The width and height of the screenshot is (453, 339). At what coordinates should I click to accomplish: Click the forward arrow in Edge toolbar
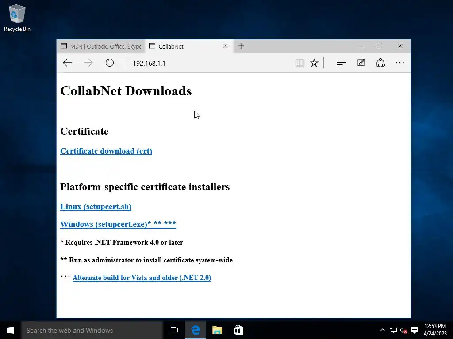[x=88, y=63]
